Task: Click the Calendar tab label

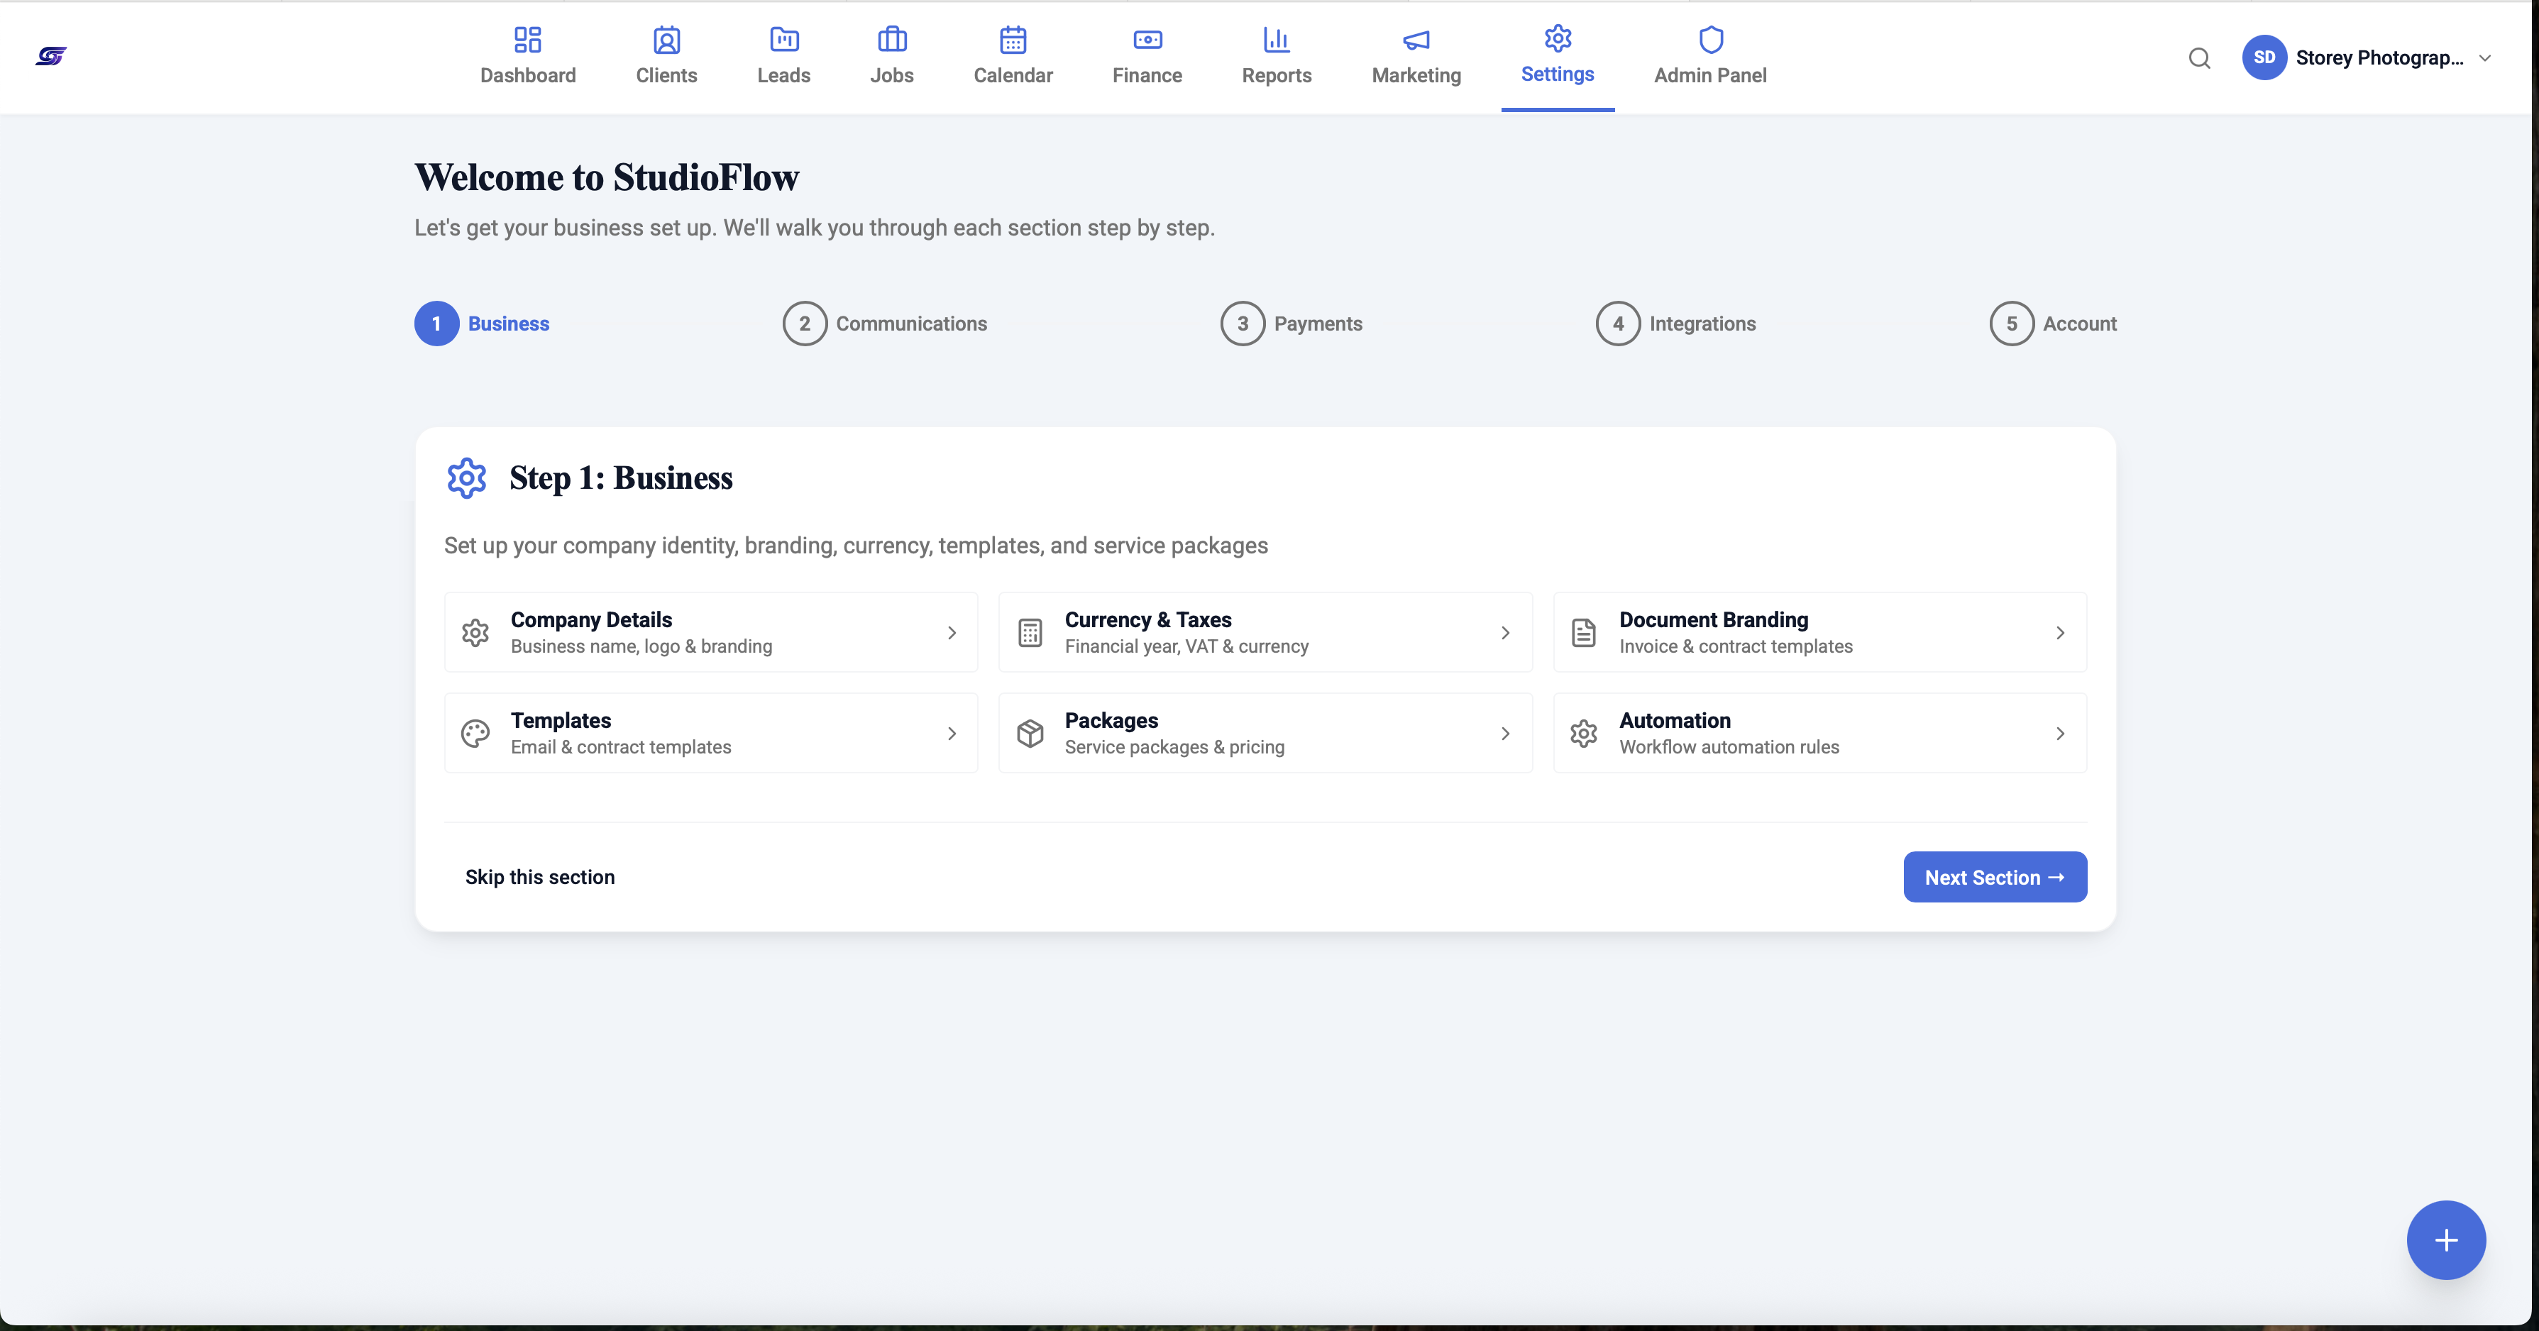Action: point(1012,75)
